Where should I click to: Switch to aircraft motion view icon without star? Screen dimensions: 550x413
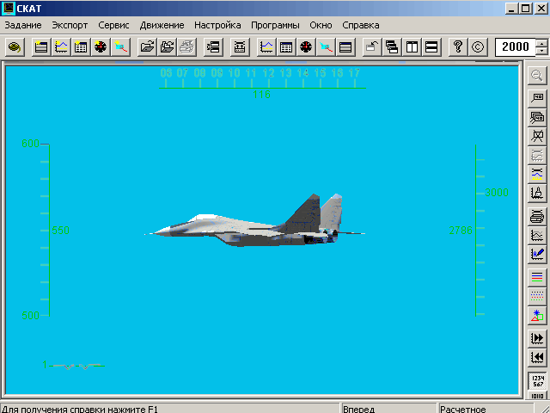tap(326, 46)
